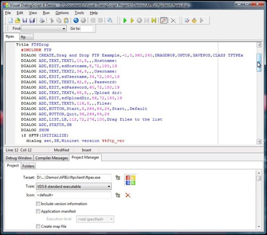
Task: Copy the selected text
Action: click(x=59, y=20)
